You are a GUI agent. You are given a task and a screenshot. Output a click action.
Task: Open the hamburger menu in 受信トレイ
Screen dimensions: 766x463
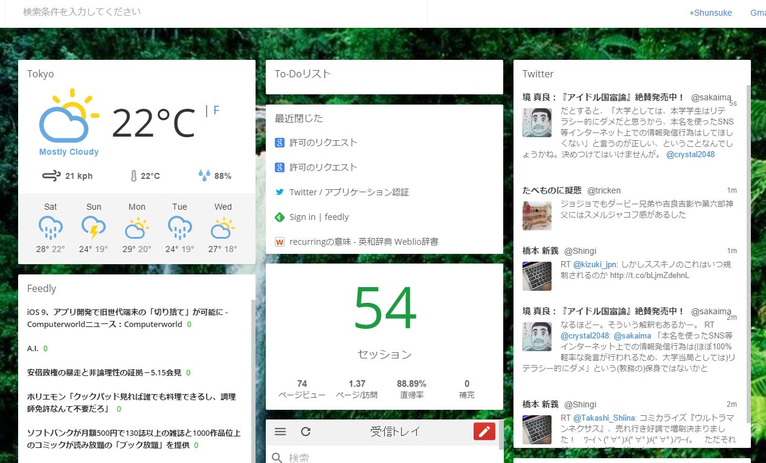[280, 432]
